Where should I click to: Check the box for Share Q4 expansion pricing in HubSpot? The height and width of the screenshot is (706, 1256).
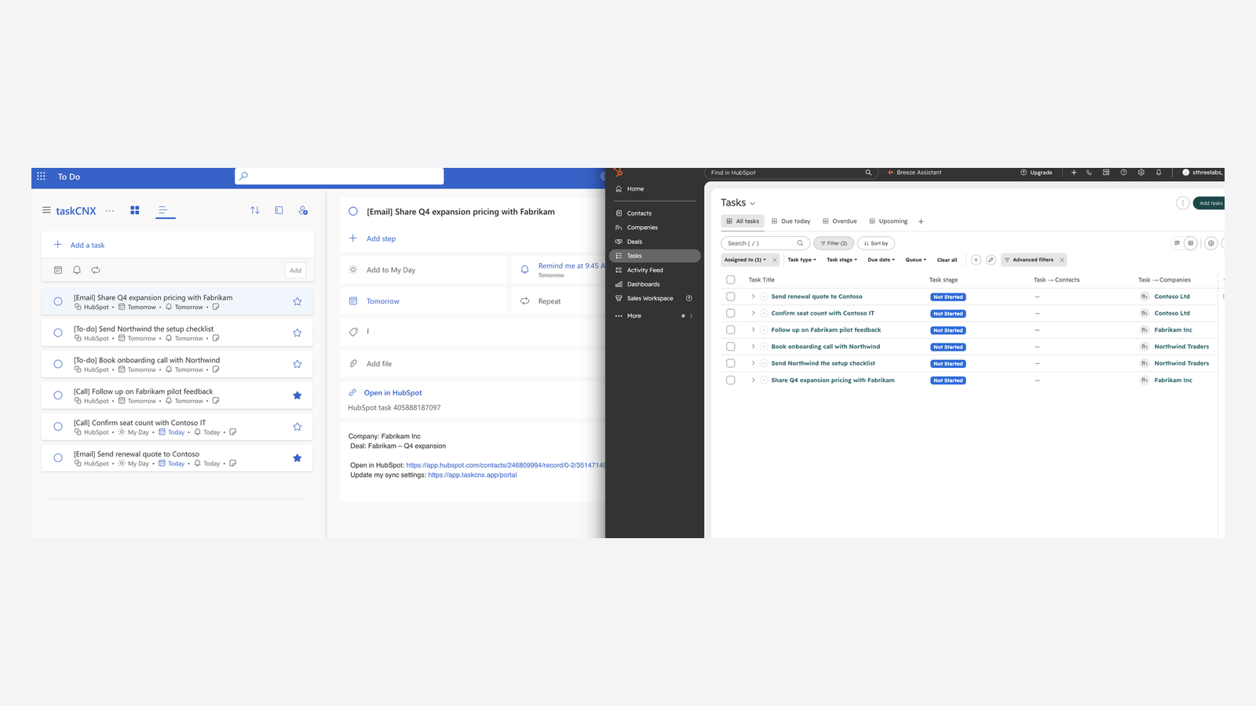731,380
